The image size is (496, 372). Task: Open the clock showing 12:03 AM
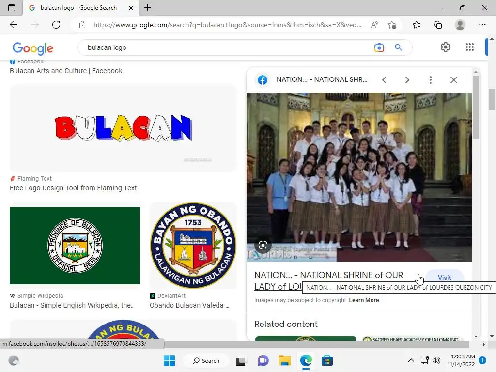click(461, 360)
